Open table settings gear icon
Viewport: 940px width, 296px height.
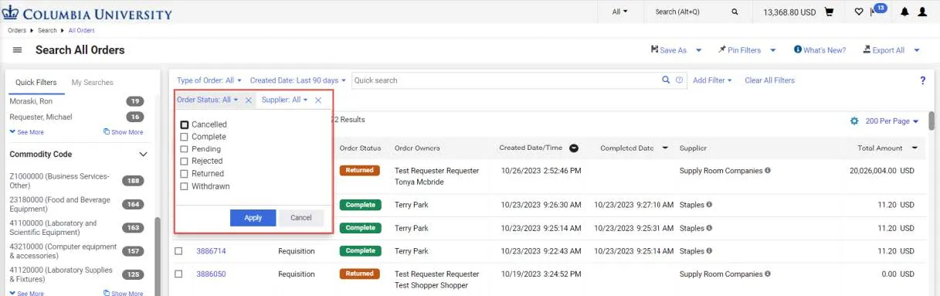coord(854,121)
